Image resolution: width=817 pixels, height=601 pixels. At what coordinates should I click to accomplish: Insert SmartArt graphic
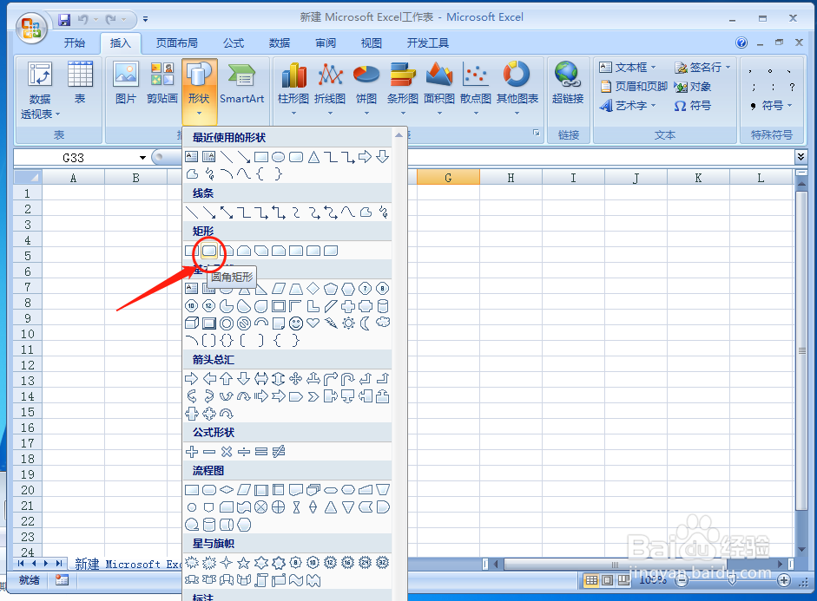click(x=241, y=83)
